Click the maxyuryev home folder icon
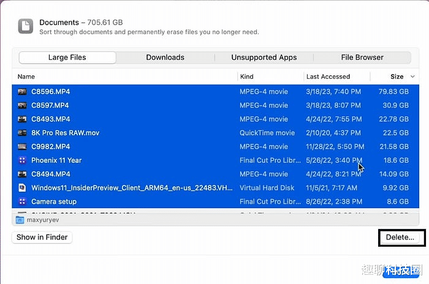429x284 pixels. point(20,220)
